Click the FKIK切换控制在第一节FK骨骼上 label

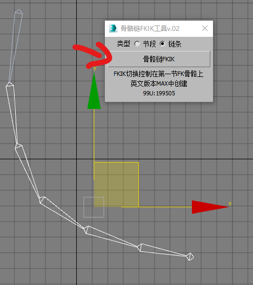click(158, 74)
